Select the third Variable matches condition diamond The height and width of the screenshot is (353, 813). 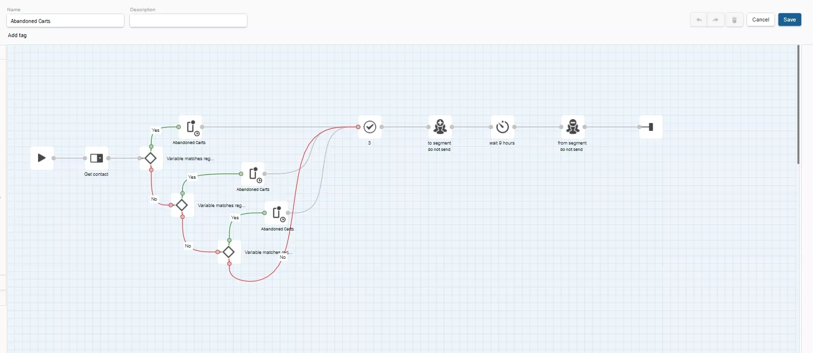229,252
